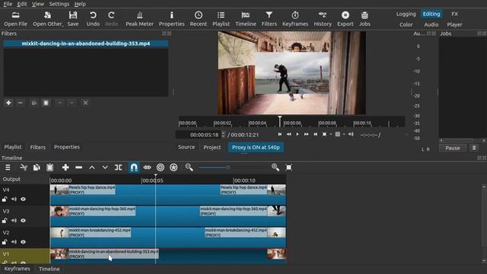Viewport: 487px width, 274px height.
Task: Toggle timeline snapping magnet
Action: point(134,167)
